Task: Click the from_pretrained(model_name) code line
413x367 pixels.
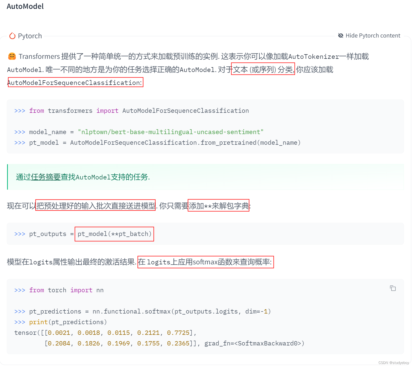Action: click(157, 143)
